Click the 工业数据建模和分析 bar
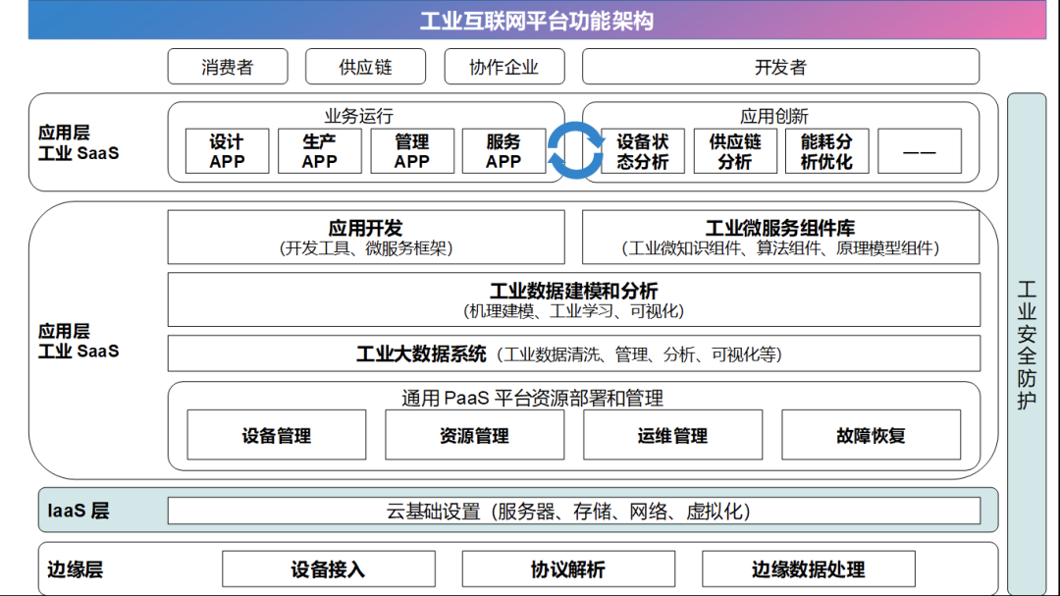The width and height of the screenshot is (1060, 596). [x=573, y=299]
